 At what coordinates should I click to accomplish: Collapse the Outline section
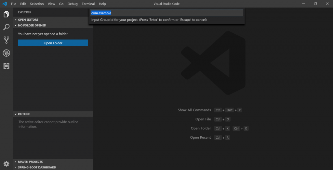click(x=53, y=114)
